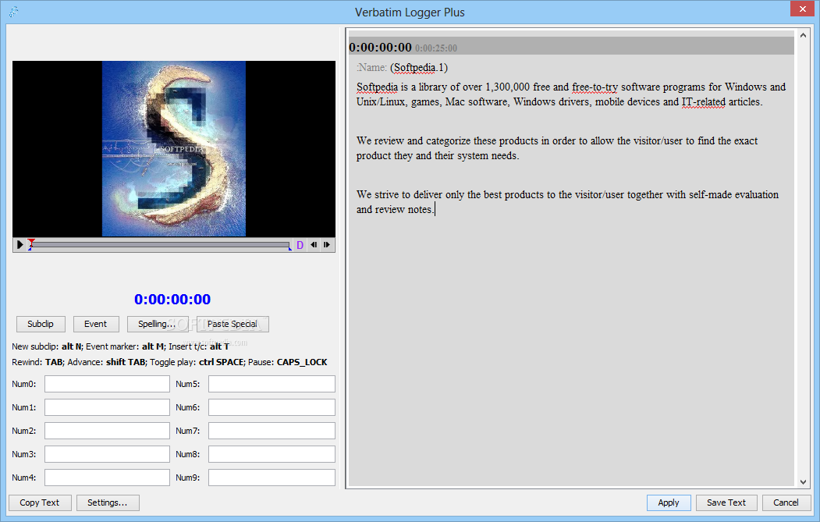Viewport: 820px width, 522px height.
Task: Click the (Softpedia.1) subclip name
Action: [419, 67]
